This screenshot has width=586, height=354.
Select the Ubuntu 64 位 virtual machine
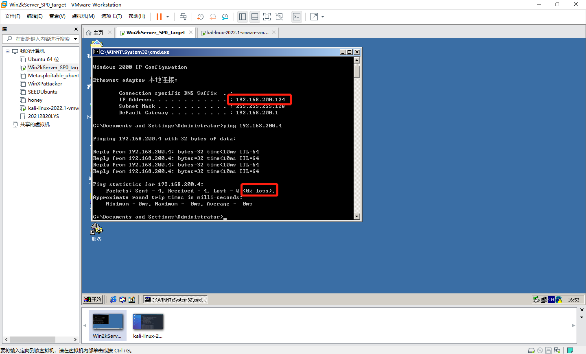[x=44, y=59]
